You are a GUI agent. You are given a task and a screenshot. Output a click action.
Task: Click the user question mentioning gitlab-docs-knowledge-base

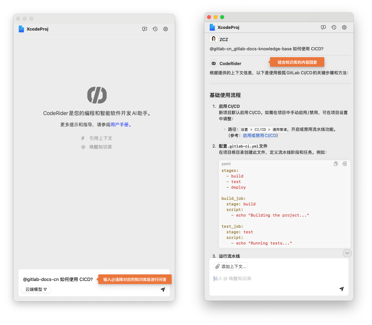tap(267, 49)
